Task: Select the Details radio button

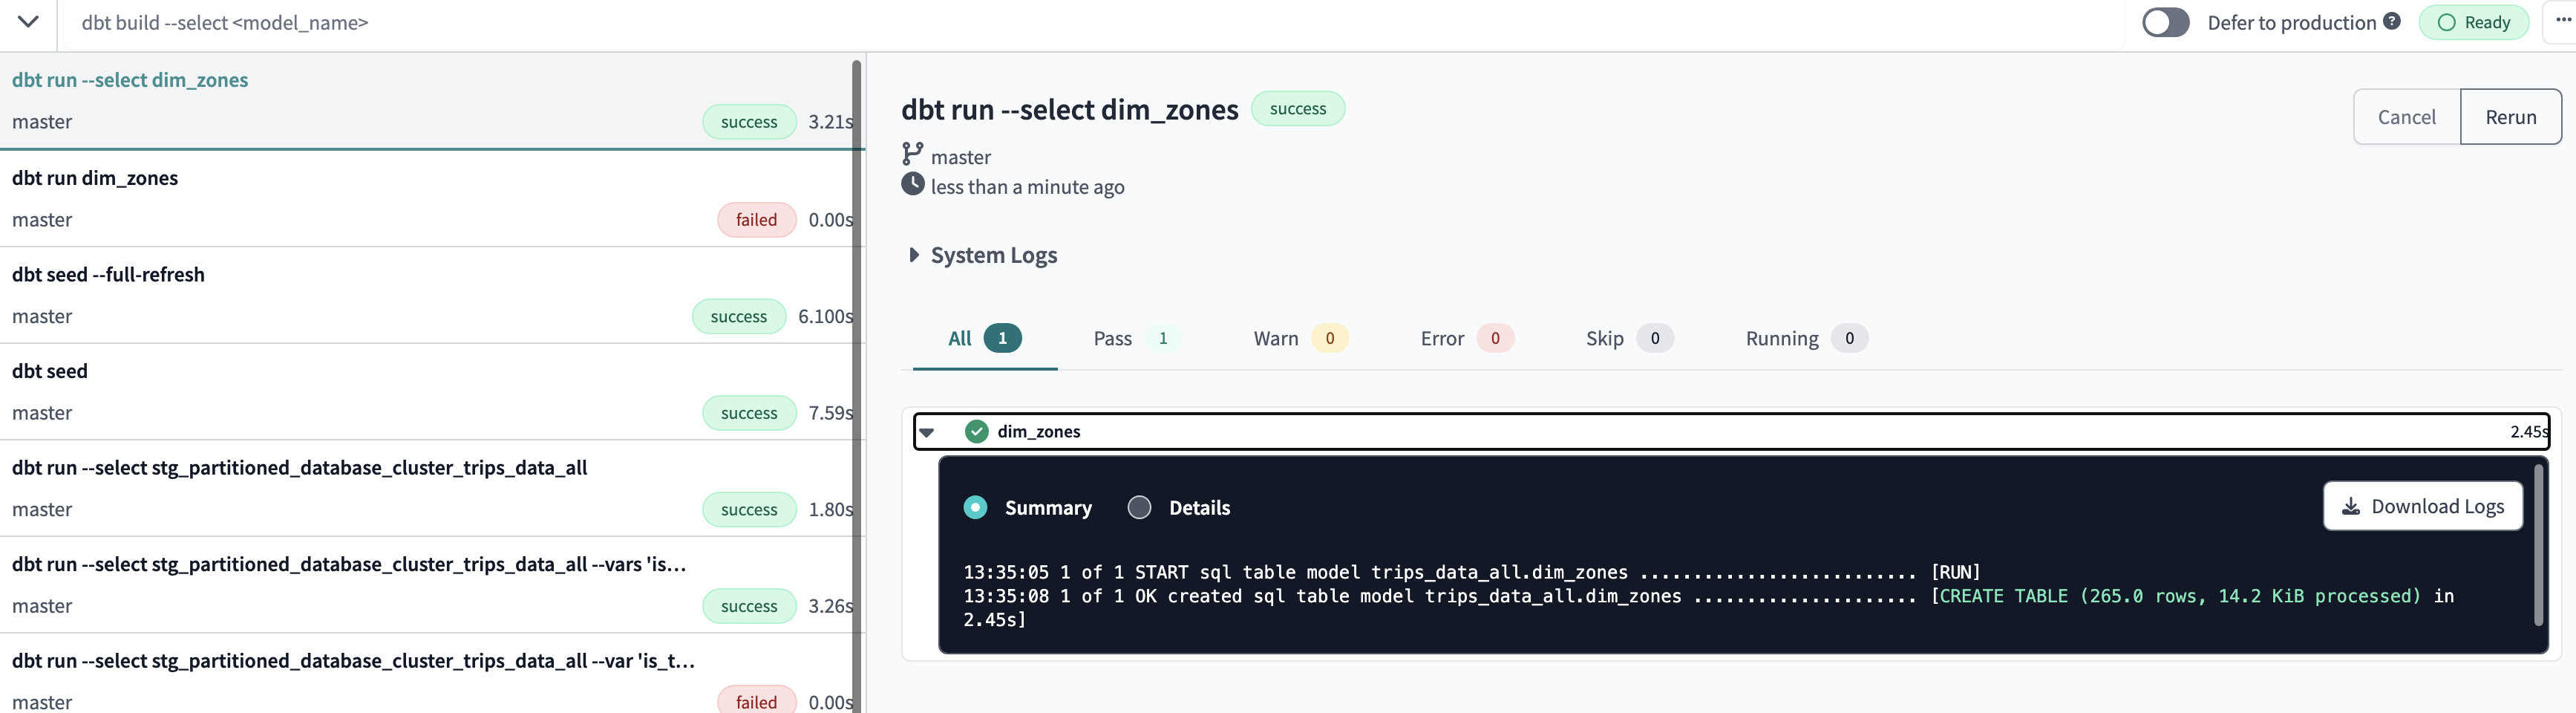Action: tap(1139, 507)
